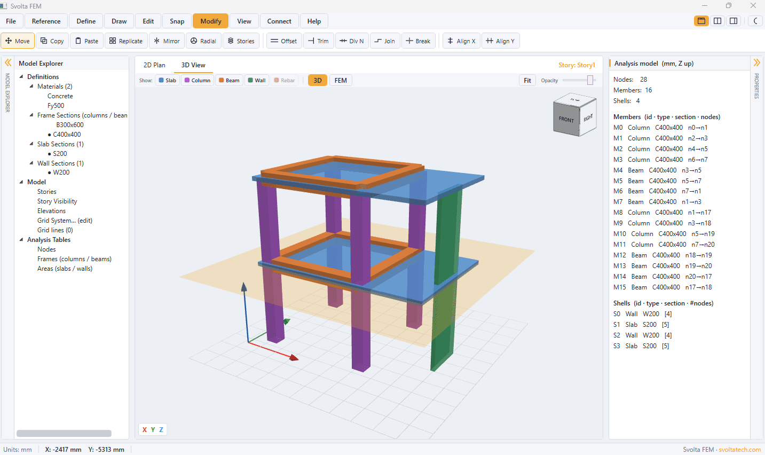Collapse the Analysis Tables node

(21, 240)
